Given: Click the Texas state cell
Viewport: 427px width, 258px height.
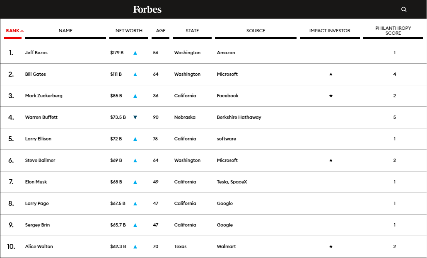Looking at the screenshot, I should click(x=180, y=246).
